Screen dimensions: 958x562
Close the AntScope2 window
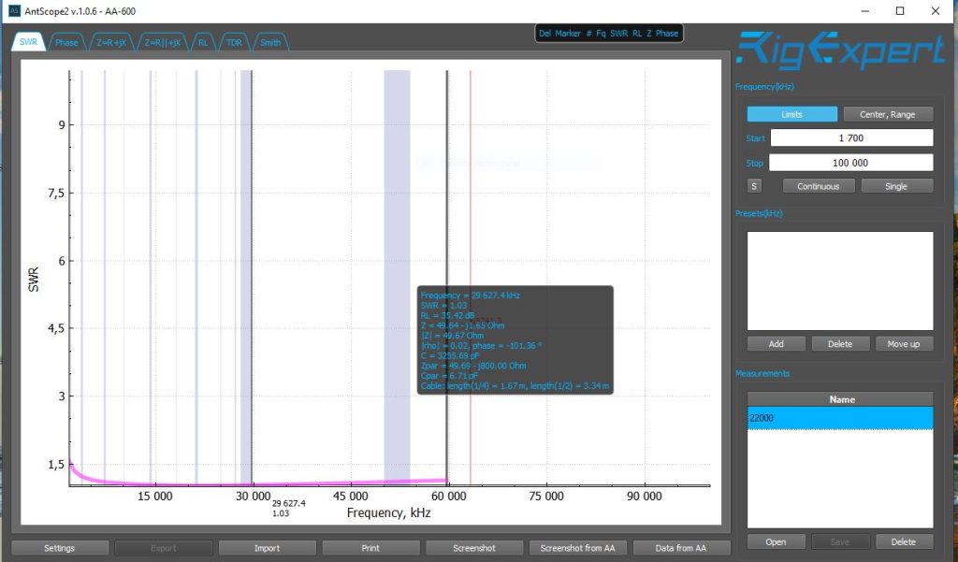coord(936,11)
